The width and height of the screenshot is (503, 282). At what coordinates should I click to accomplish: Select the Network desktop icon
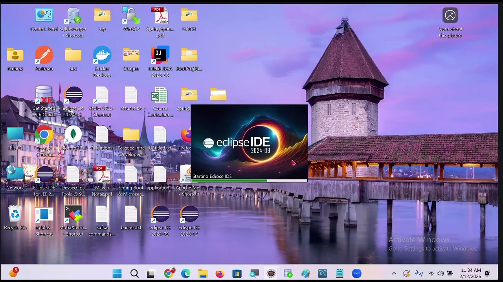[15, 178]
